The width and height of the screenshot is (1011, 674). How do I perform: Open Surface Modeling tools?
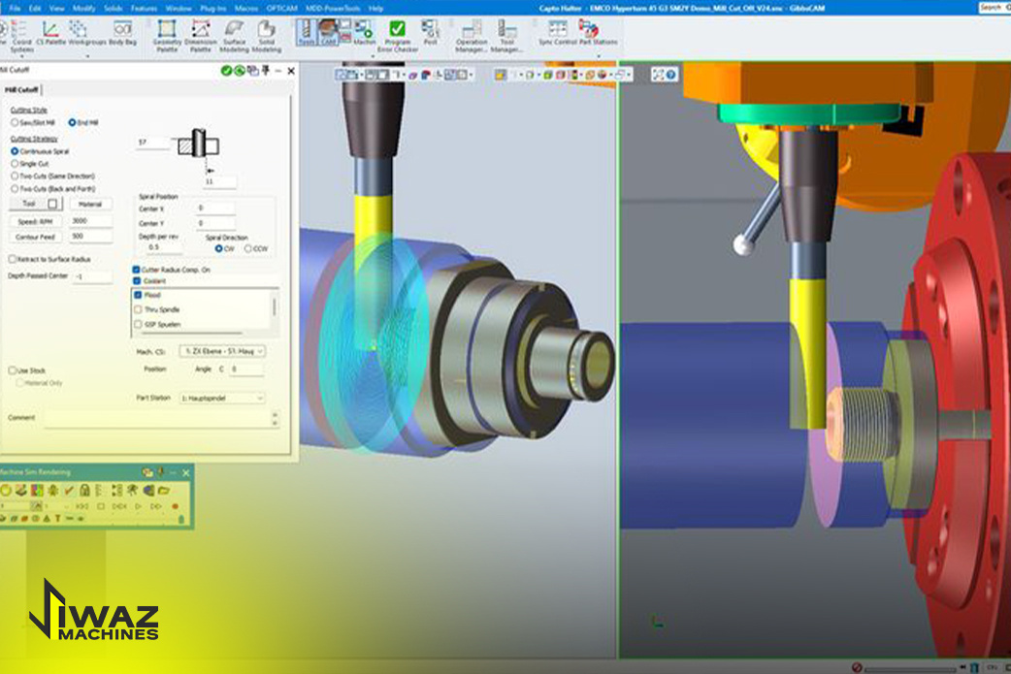(x=234, y=36)
